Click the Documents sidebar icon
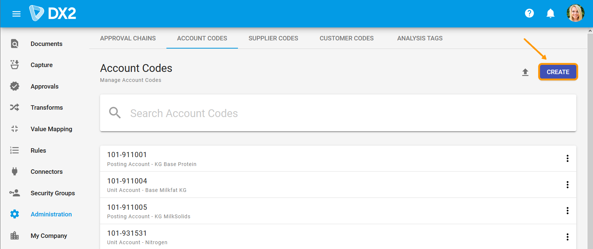 pos(14,44)
